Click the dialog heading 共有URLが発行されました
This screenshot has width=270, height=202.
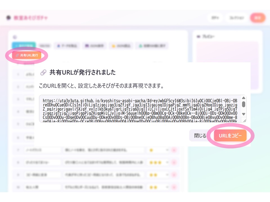(82, 72)
